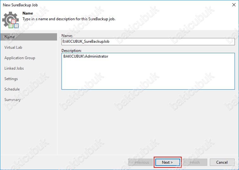The image size is (239, 170).
Task: Switch to the Linked Jobs step
Action: point(14,68)
